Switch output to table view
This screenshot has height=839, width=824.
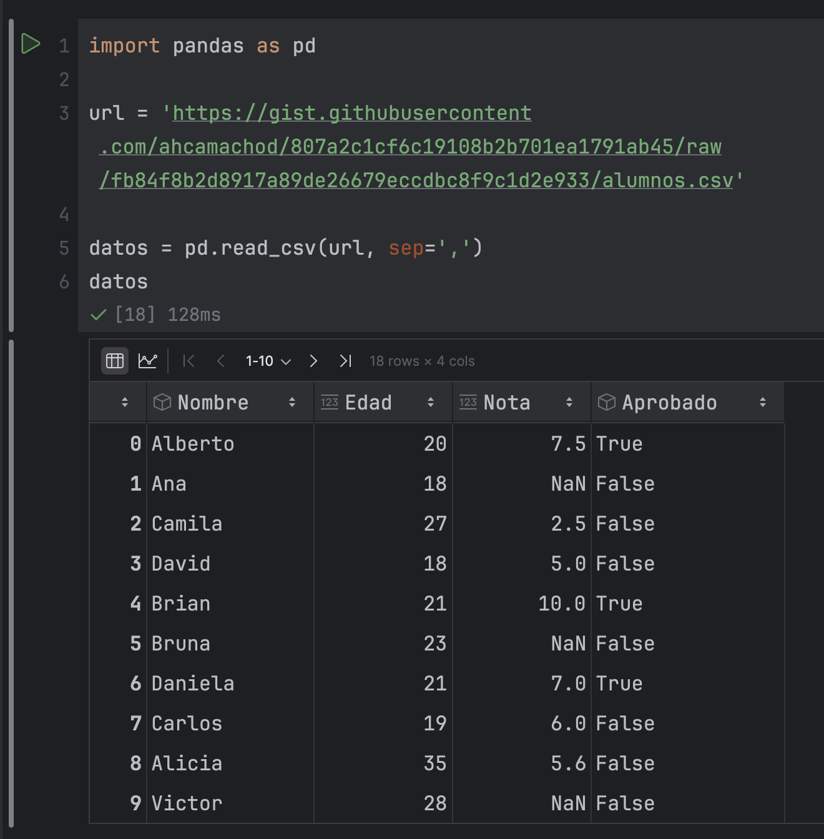click(x=115, y=361)
